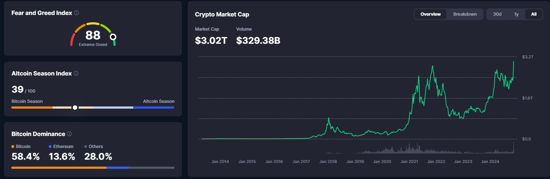Select the 1y time range
The height and width of the screenshot is (179, 550).
coord(516,14)
